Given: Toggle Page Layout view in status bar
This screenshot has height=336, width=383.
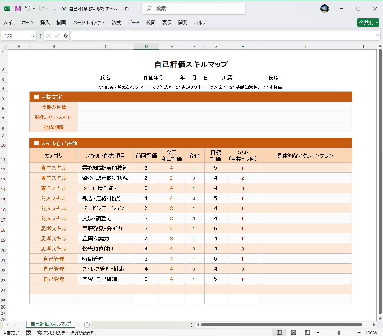Looking at the screenshot, I should (293, 332).
